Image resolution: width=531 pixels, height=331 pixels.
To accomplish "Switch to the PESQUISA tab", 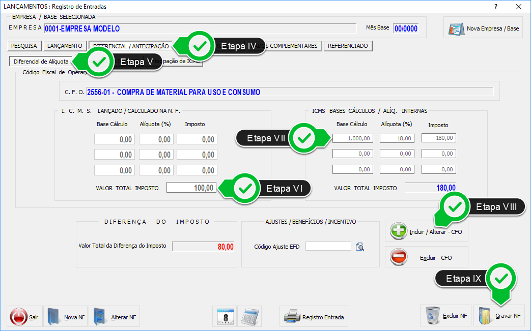I will 24,46.
